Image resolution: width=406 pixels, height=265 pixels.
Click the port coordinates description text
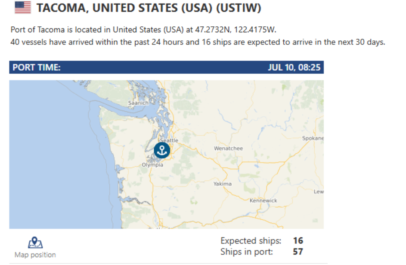tap(143, 30)
